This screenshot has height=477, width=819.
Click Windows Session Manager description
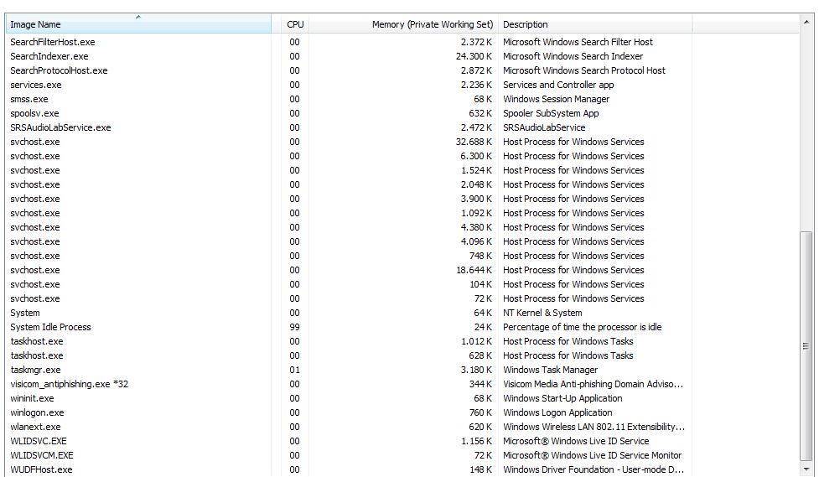click(x=557, y=99)
